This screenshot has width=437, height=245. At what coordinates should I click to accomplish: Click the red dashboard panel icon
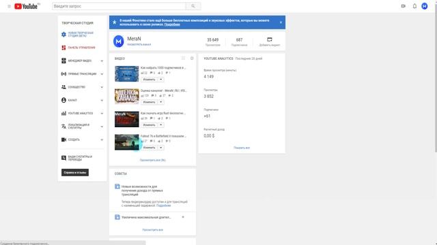[x=64, y=48]
